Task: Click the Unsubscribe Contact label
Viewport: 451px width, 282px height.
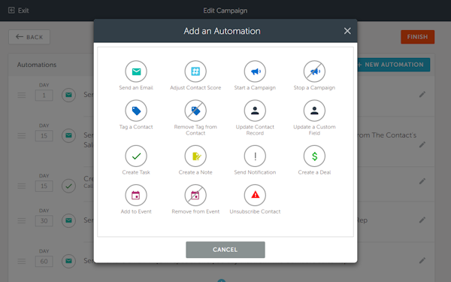Action: click(255, 211)
